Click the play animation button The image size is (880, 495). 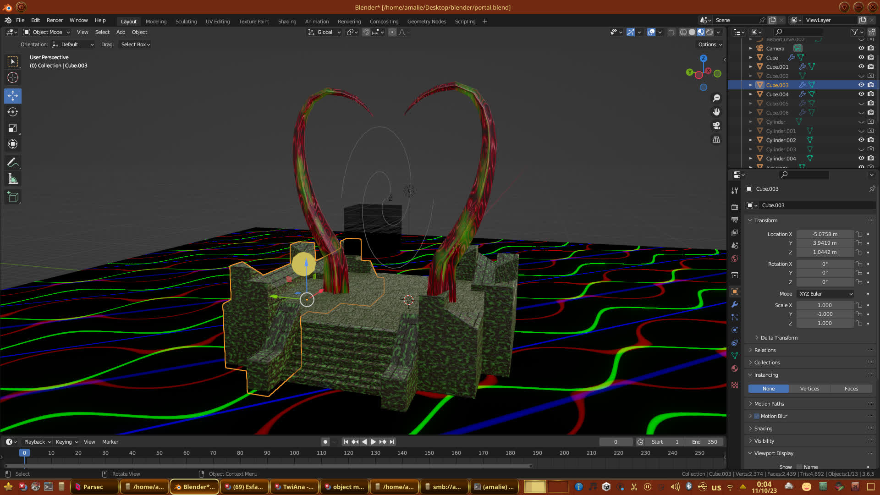[x=373, y=442]
